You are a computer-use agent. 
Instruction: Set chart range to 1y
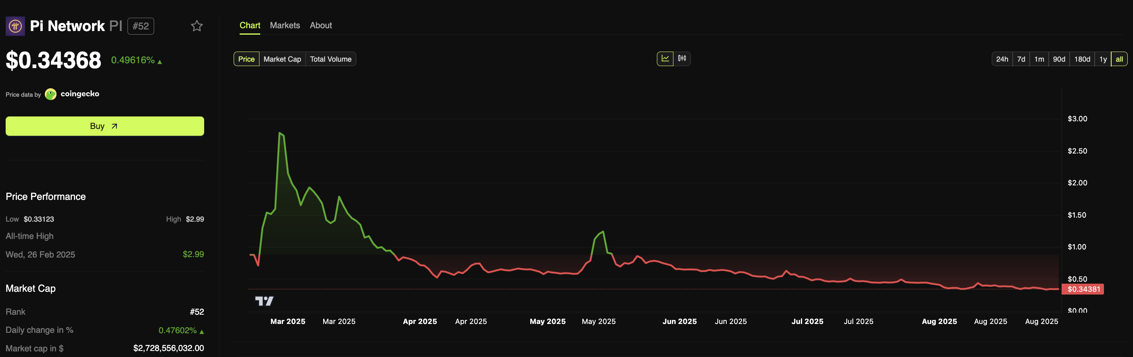(1103, 59)
